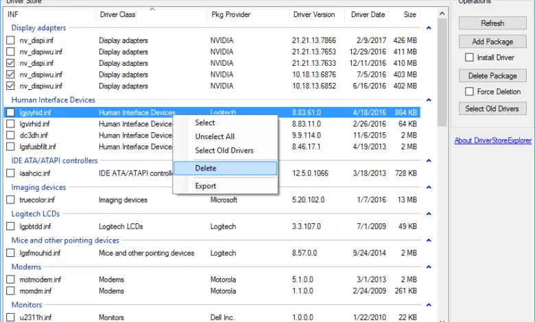Uncheck the nv_dispiwu.inf version 10.18.13.6852 checkbox
The height and width of the screenshot is (322, 535).
pyautogui.click(x=10, y=86)
